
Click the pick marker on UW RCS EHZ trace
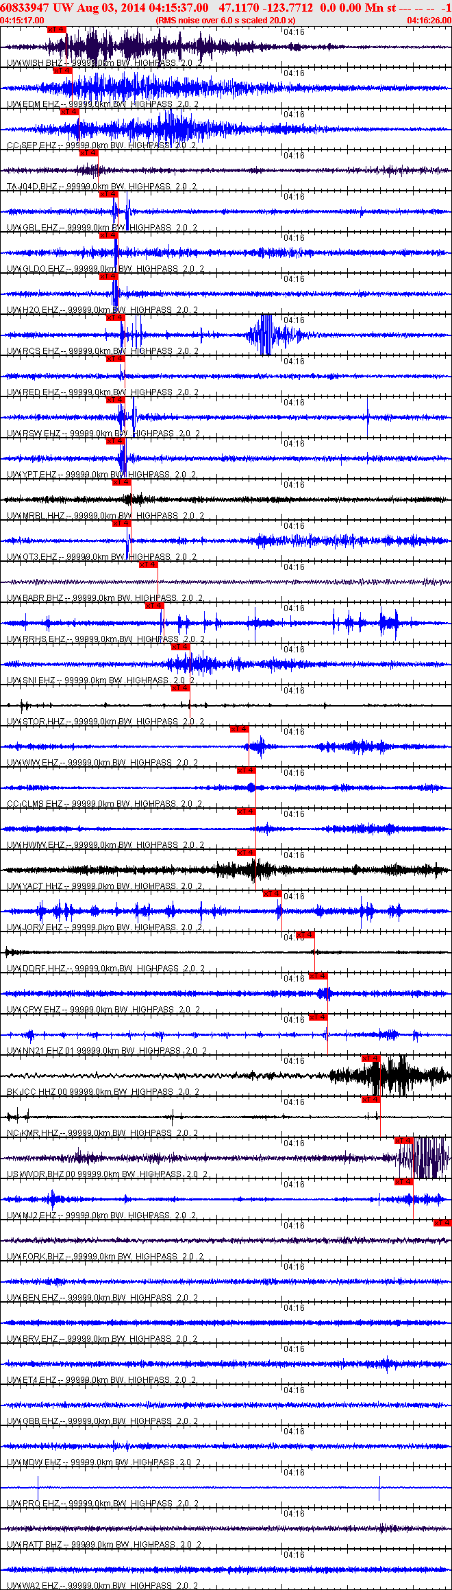pyautogui.click(x=116, y=318)
